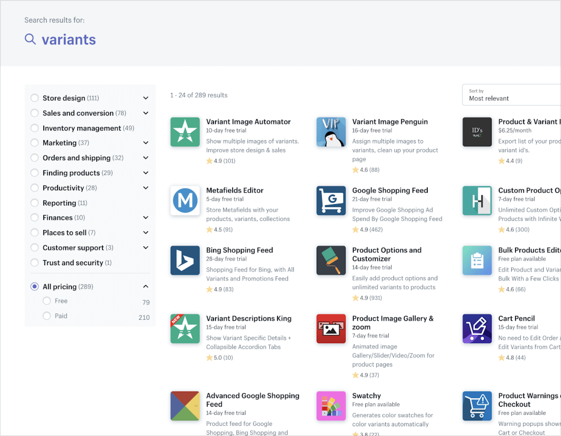Filter by Free pricing
561x436 pixels.
pyautogui.click(x=47, y=301)
